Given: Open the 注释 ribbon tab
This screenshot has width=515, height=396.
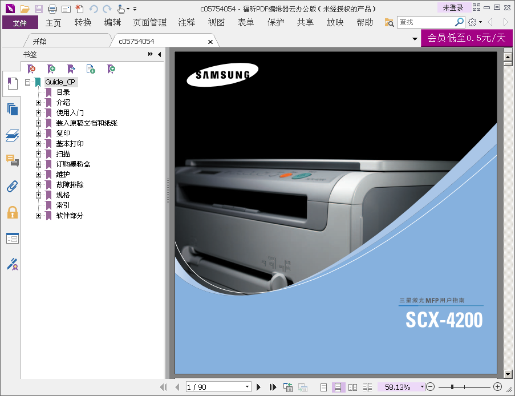Looking at the screenshot, I should pyautogui.click(x=187, y=23).
